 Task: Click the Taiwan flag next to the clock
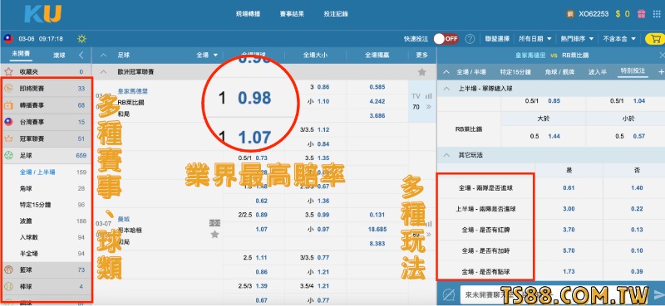coord(8,39)
